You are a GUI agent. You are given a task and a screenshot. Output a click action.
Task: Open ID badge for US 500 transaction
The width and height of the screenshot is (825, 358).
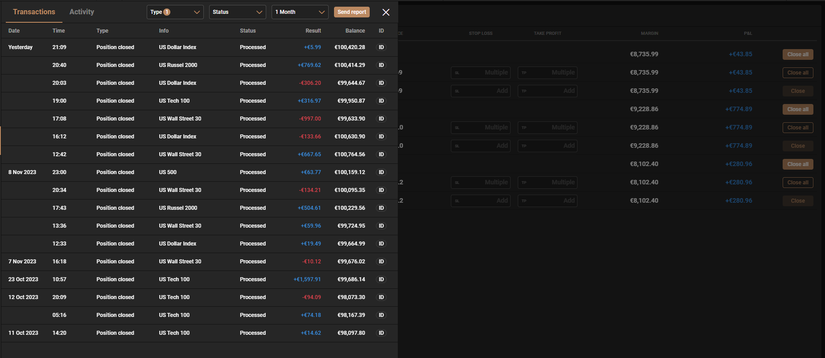point(381,172)
